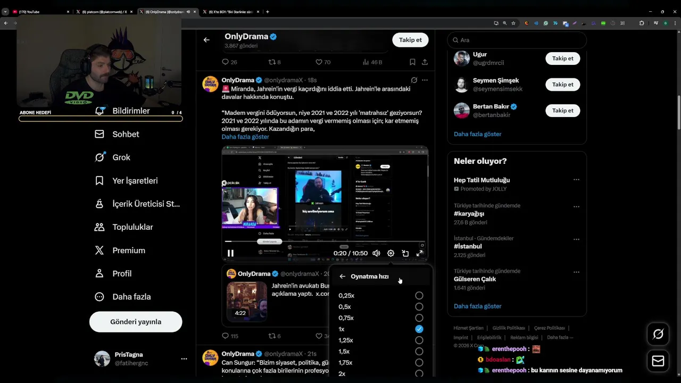681x383 pixels.
Task: Open the quoted video thumbnail 4:22
Action: (247, 302)
